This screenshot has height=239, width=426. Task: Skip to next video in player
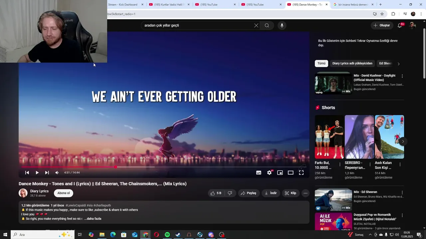pos(47,173)
